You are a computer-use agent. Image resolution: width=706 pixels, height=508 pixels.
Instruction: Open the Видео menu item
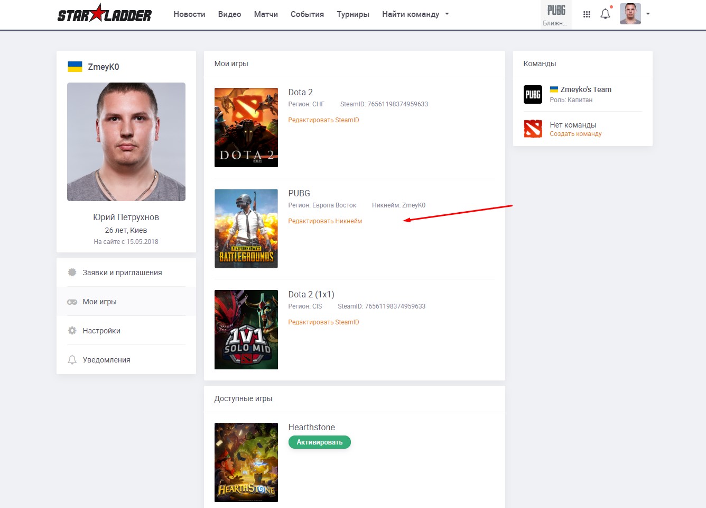point(229,14)
